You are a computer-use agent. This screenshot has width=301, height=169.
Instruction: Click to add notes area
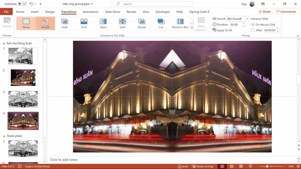[x=172, y=159]
